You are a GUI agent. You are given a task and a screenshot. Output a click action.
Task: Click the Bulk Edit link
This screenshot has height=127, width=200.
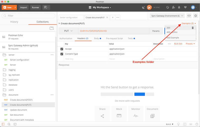[x=178, y=44]
